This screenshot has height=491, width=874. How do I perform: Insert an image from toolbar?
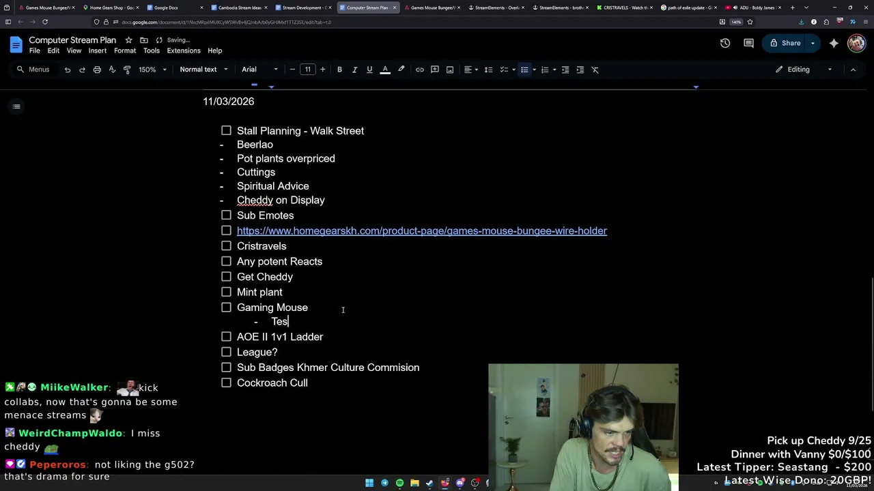click(x=450, y=70)
